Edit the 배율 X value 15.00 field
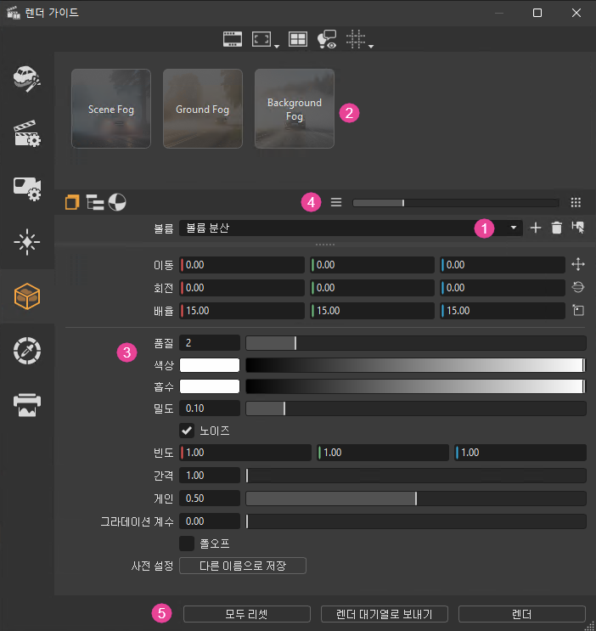This screenshot has width=596, height=631. coord(242,311)
